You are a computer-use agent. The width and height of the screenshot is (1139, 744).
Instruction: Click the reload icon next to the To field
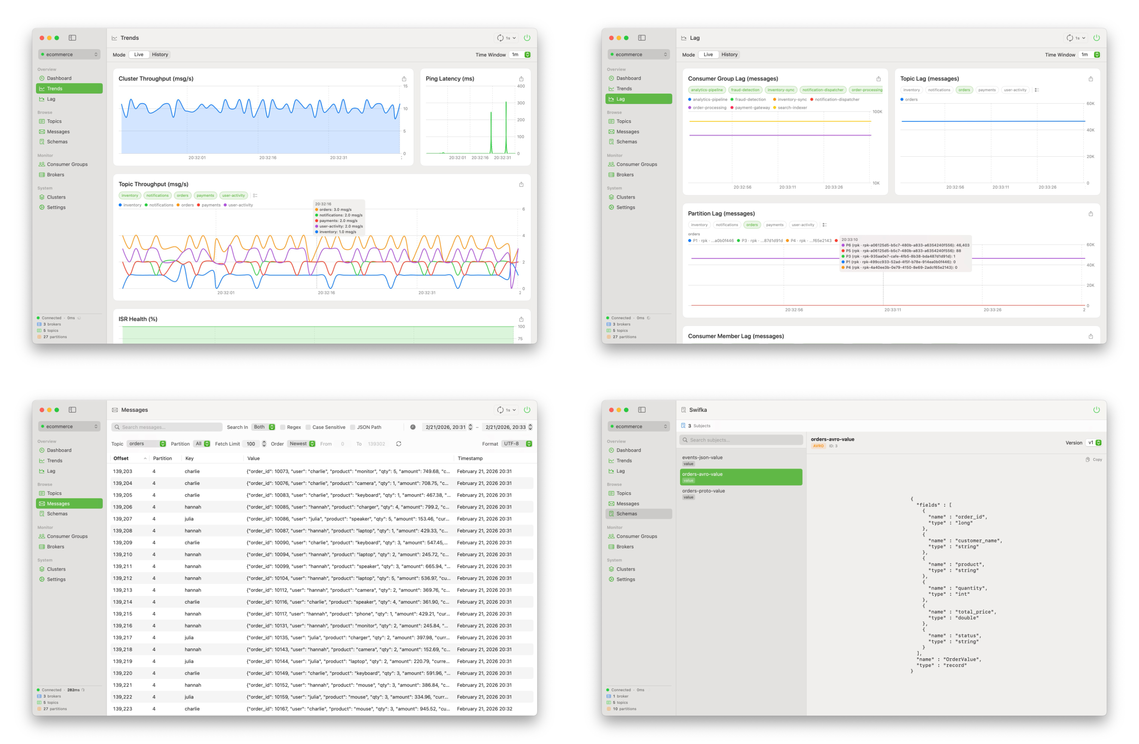[x=399, y=444]
